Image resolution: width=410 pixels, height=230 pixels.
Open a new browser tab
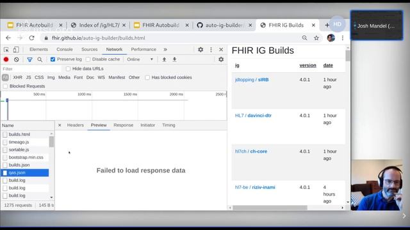coord(327,25)
